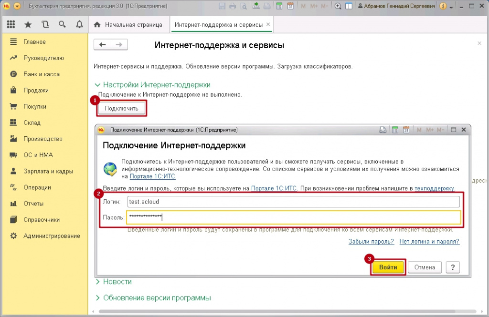The image size is (489, 317).
Task: Click the Администрирование gear icon
Action: point(13,236)
